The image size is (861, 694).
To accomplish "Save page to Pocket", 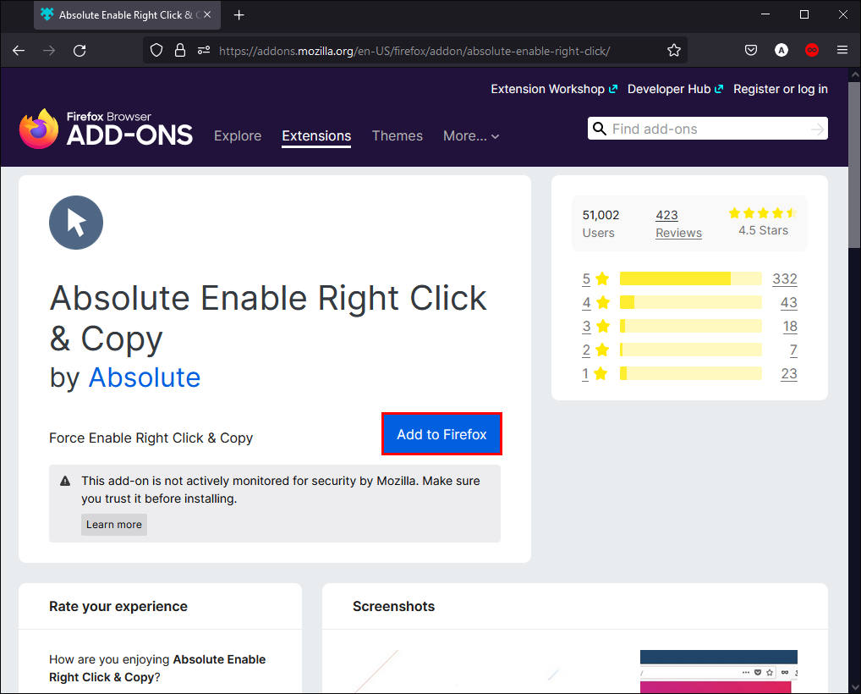I will point(751,51).
